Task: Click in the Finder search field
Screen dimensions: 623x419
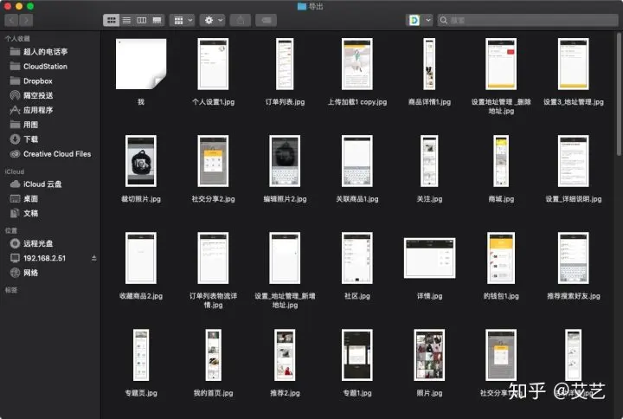Action: (x=528, y=20)
